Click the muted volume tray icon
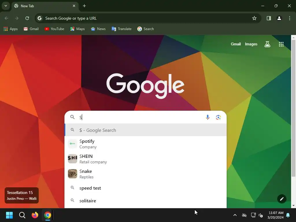 261,215
